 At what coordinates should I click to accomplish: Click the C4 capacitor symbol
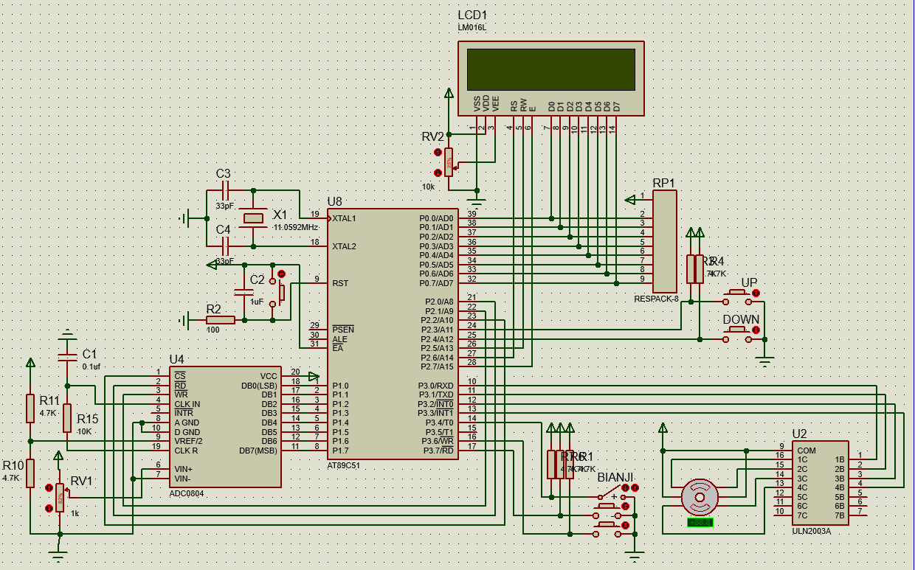225,246
